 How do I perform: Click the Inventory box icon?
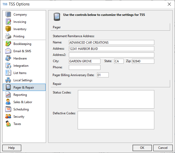(x=8, y=29)
